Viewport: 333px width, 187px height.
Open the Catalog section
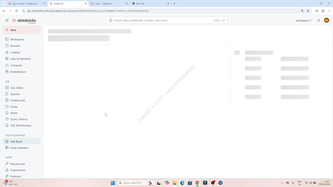coord(15,52)
